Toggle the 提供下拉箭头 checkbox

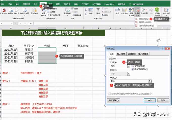pos(133,69)
